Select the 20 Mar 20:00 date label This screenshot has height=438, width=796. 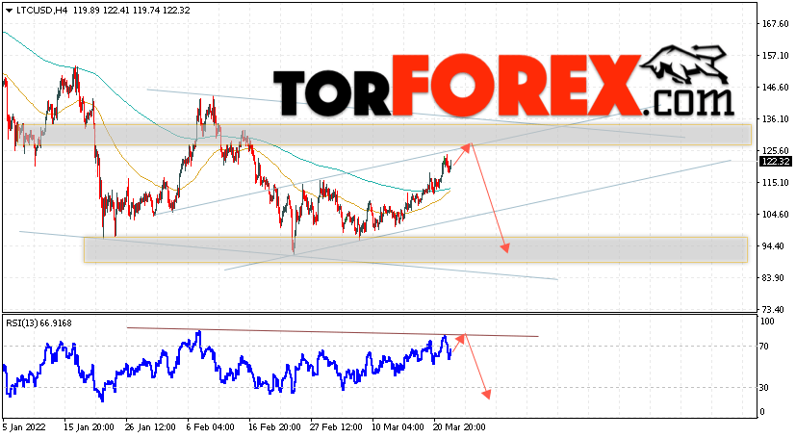click(459, 427)
